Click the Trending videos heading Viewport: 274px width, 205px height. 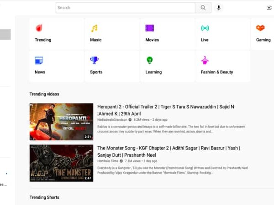tap(44, 94)
